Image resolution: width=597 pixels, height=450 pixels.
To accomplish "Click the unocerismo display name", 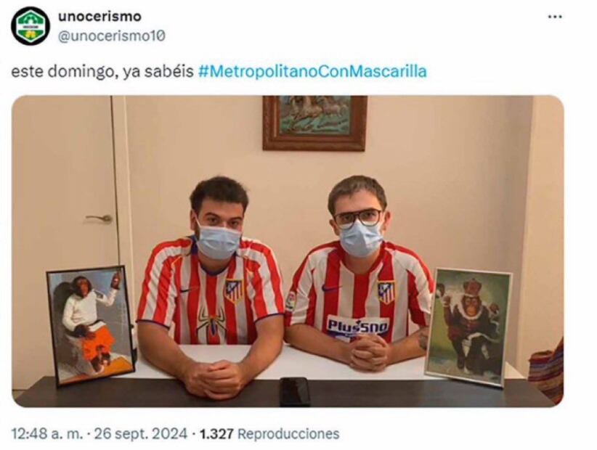I will click(99, 17).
